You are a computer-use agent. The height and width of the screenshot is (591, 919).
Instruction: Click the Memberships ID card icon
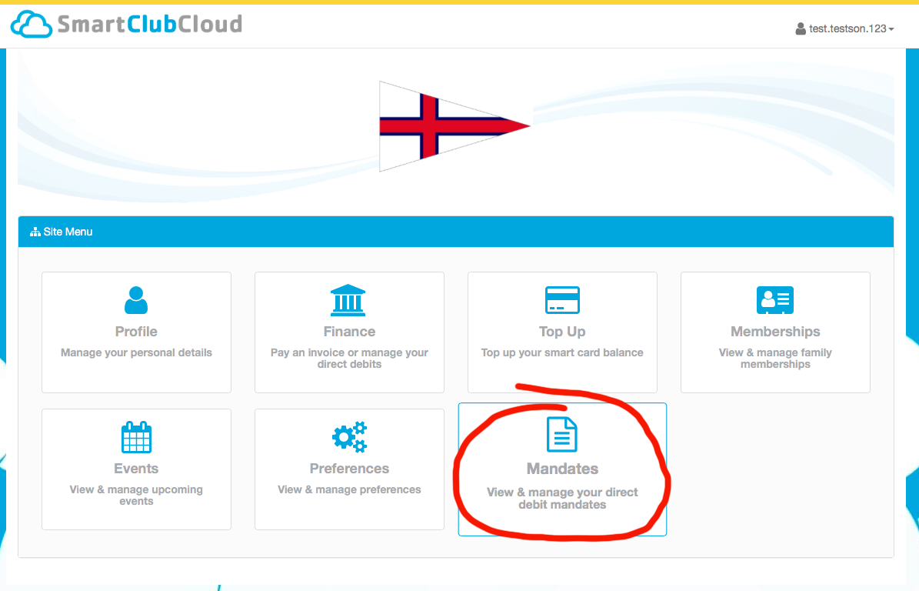click(x=775, y=300)
